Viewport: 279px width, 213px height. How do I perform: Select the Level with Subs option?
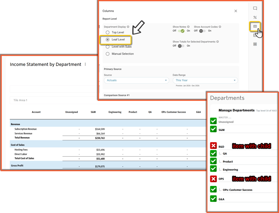(107, 47)
